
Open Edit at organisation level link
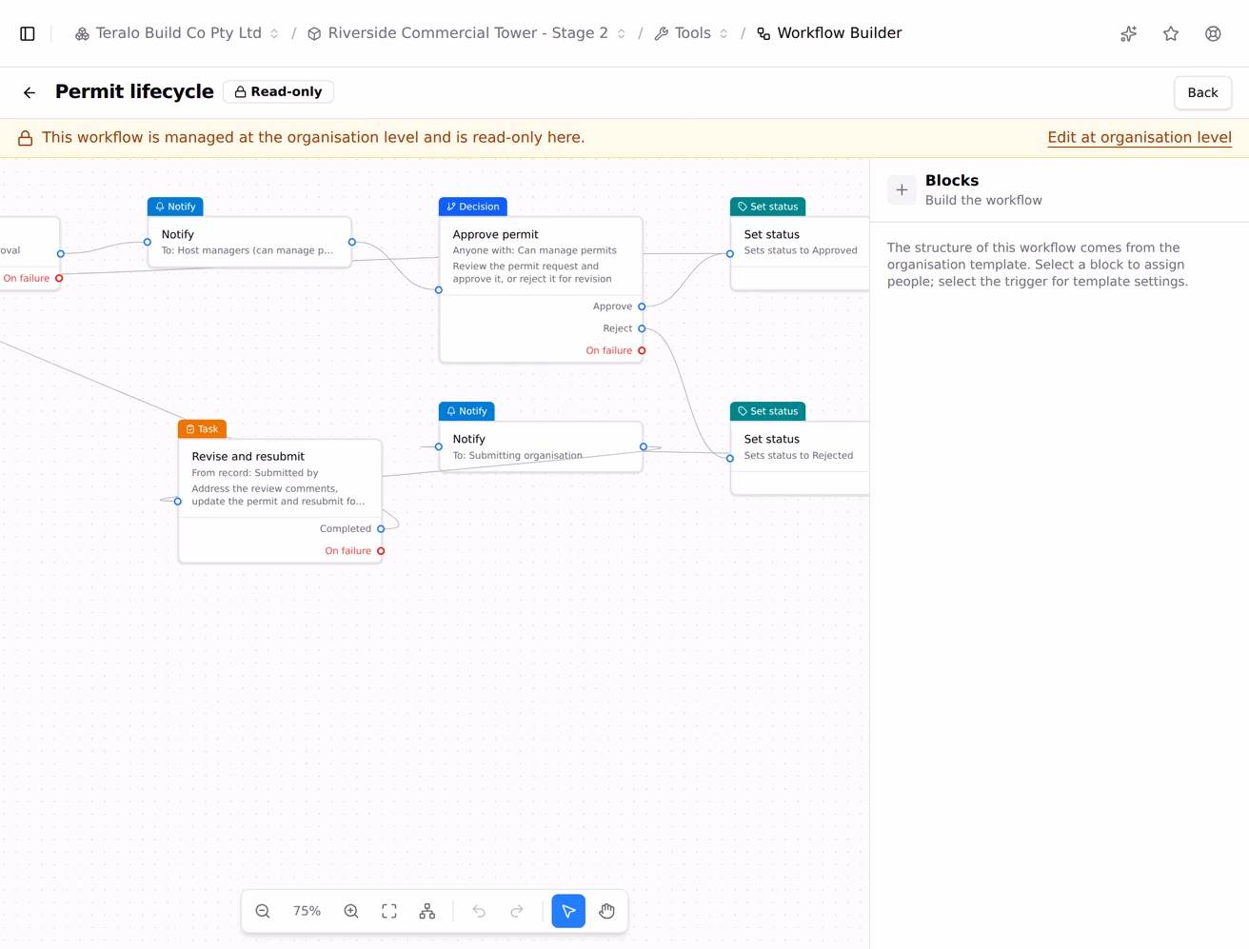[1140, 137]
